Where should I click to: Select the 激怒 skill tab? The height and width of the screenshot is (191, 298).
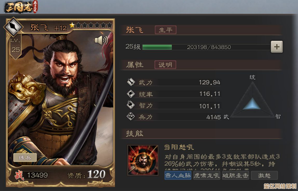pos(264,175)
